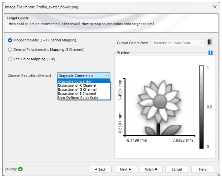
Task: Proceed with the Next button
Action: [x=126, y=169]
